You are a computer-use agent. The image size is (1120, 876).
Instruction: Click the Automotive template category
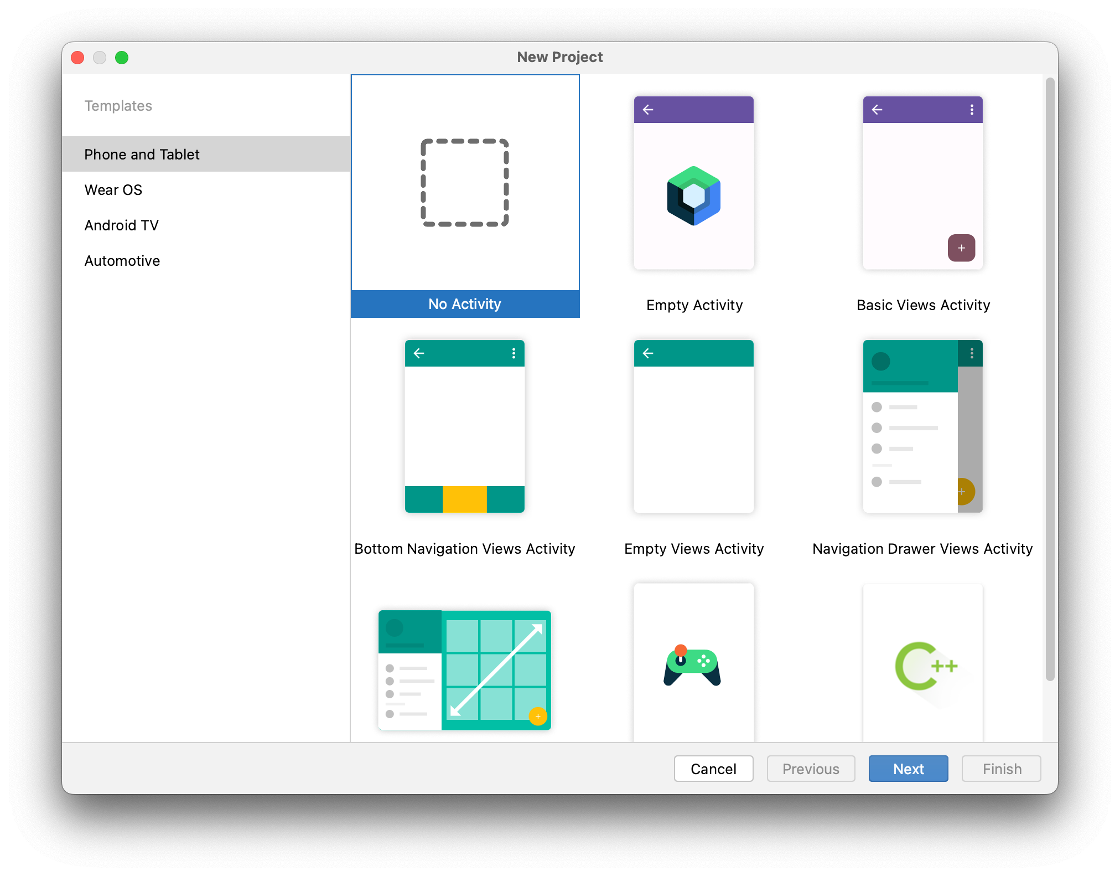coord(121,260)
